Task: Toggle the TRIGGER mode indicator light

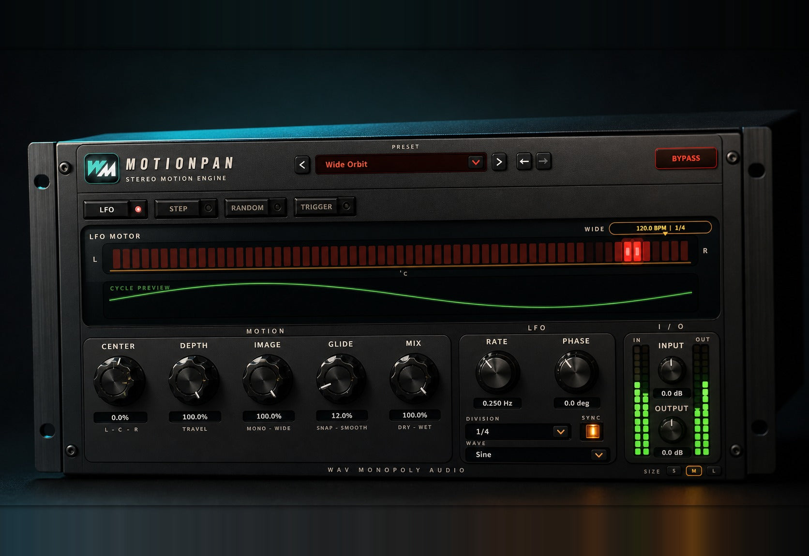Action: tap(346, 206)
